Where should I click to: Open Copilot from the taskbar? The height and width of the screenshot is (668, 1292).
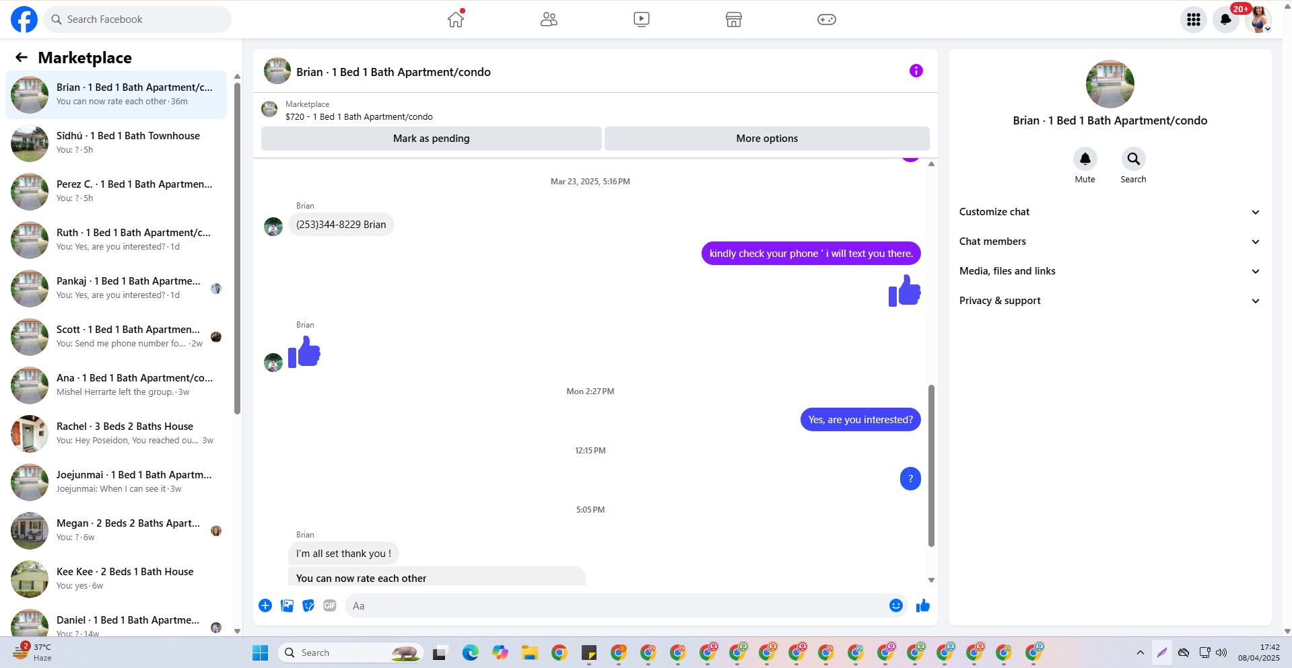coord(500,653)
